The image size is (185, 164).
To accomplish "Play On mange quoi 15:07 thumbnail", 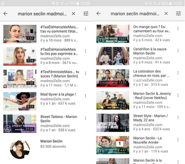I will [113, 34].
